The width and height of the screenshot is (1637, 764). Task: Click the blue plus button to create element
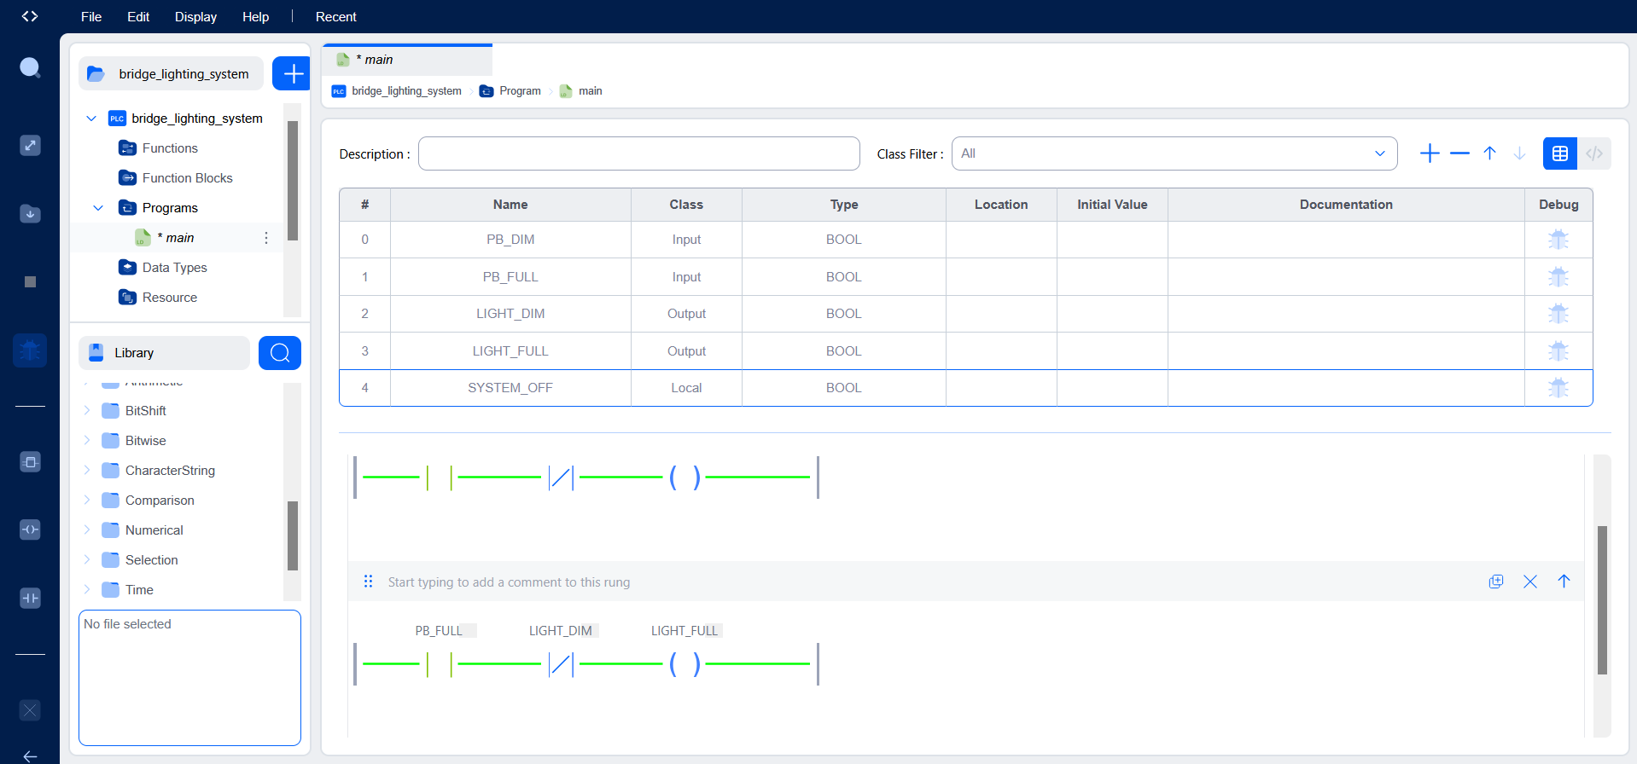(x=292, y=73)
